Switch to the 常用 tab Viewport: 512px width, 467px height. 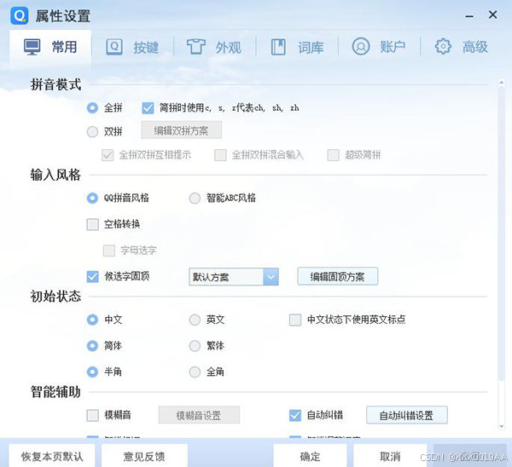tap(50, 47)
